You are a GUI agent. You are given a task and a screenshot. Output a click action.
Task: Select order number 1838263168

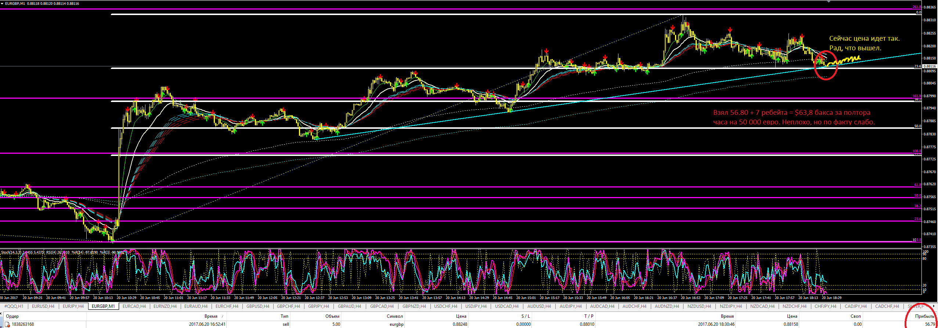[x=23, y=324]
